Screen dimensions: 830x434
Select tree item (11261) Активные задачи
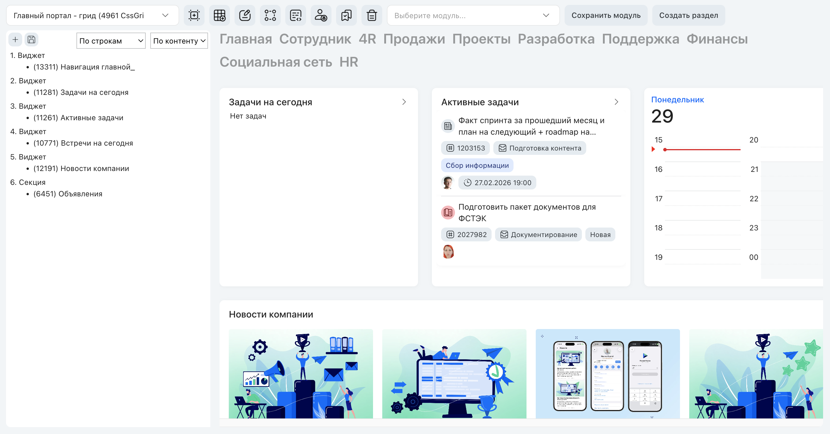78,118
